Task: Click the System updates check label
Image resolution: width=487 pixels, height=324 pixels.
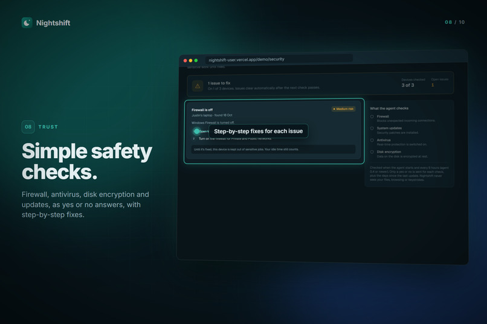Action: [389, 128]
